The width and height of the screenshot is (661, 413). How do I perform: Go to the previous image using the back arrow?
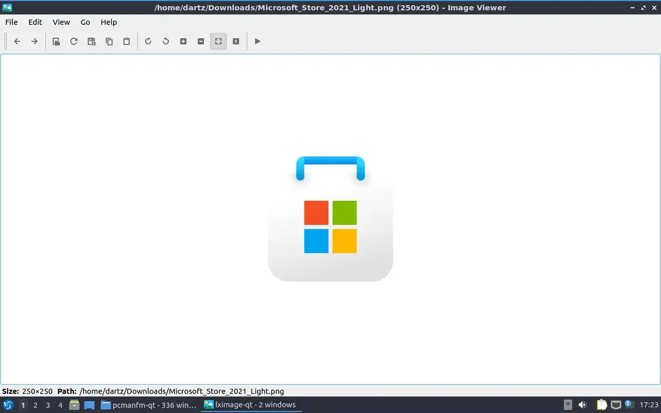click(x=17, y=41)
